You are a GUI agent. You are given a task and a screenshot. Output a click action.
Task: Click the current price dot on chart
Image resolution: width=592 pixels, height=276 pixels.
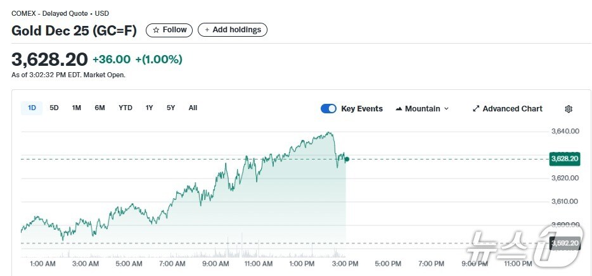(x=347, y=159)
